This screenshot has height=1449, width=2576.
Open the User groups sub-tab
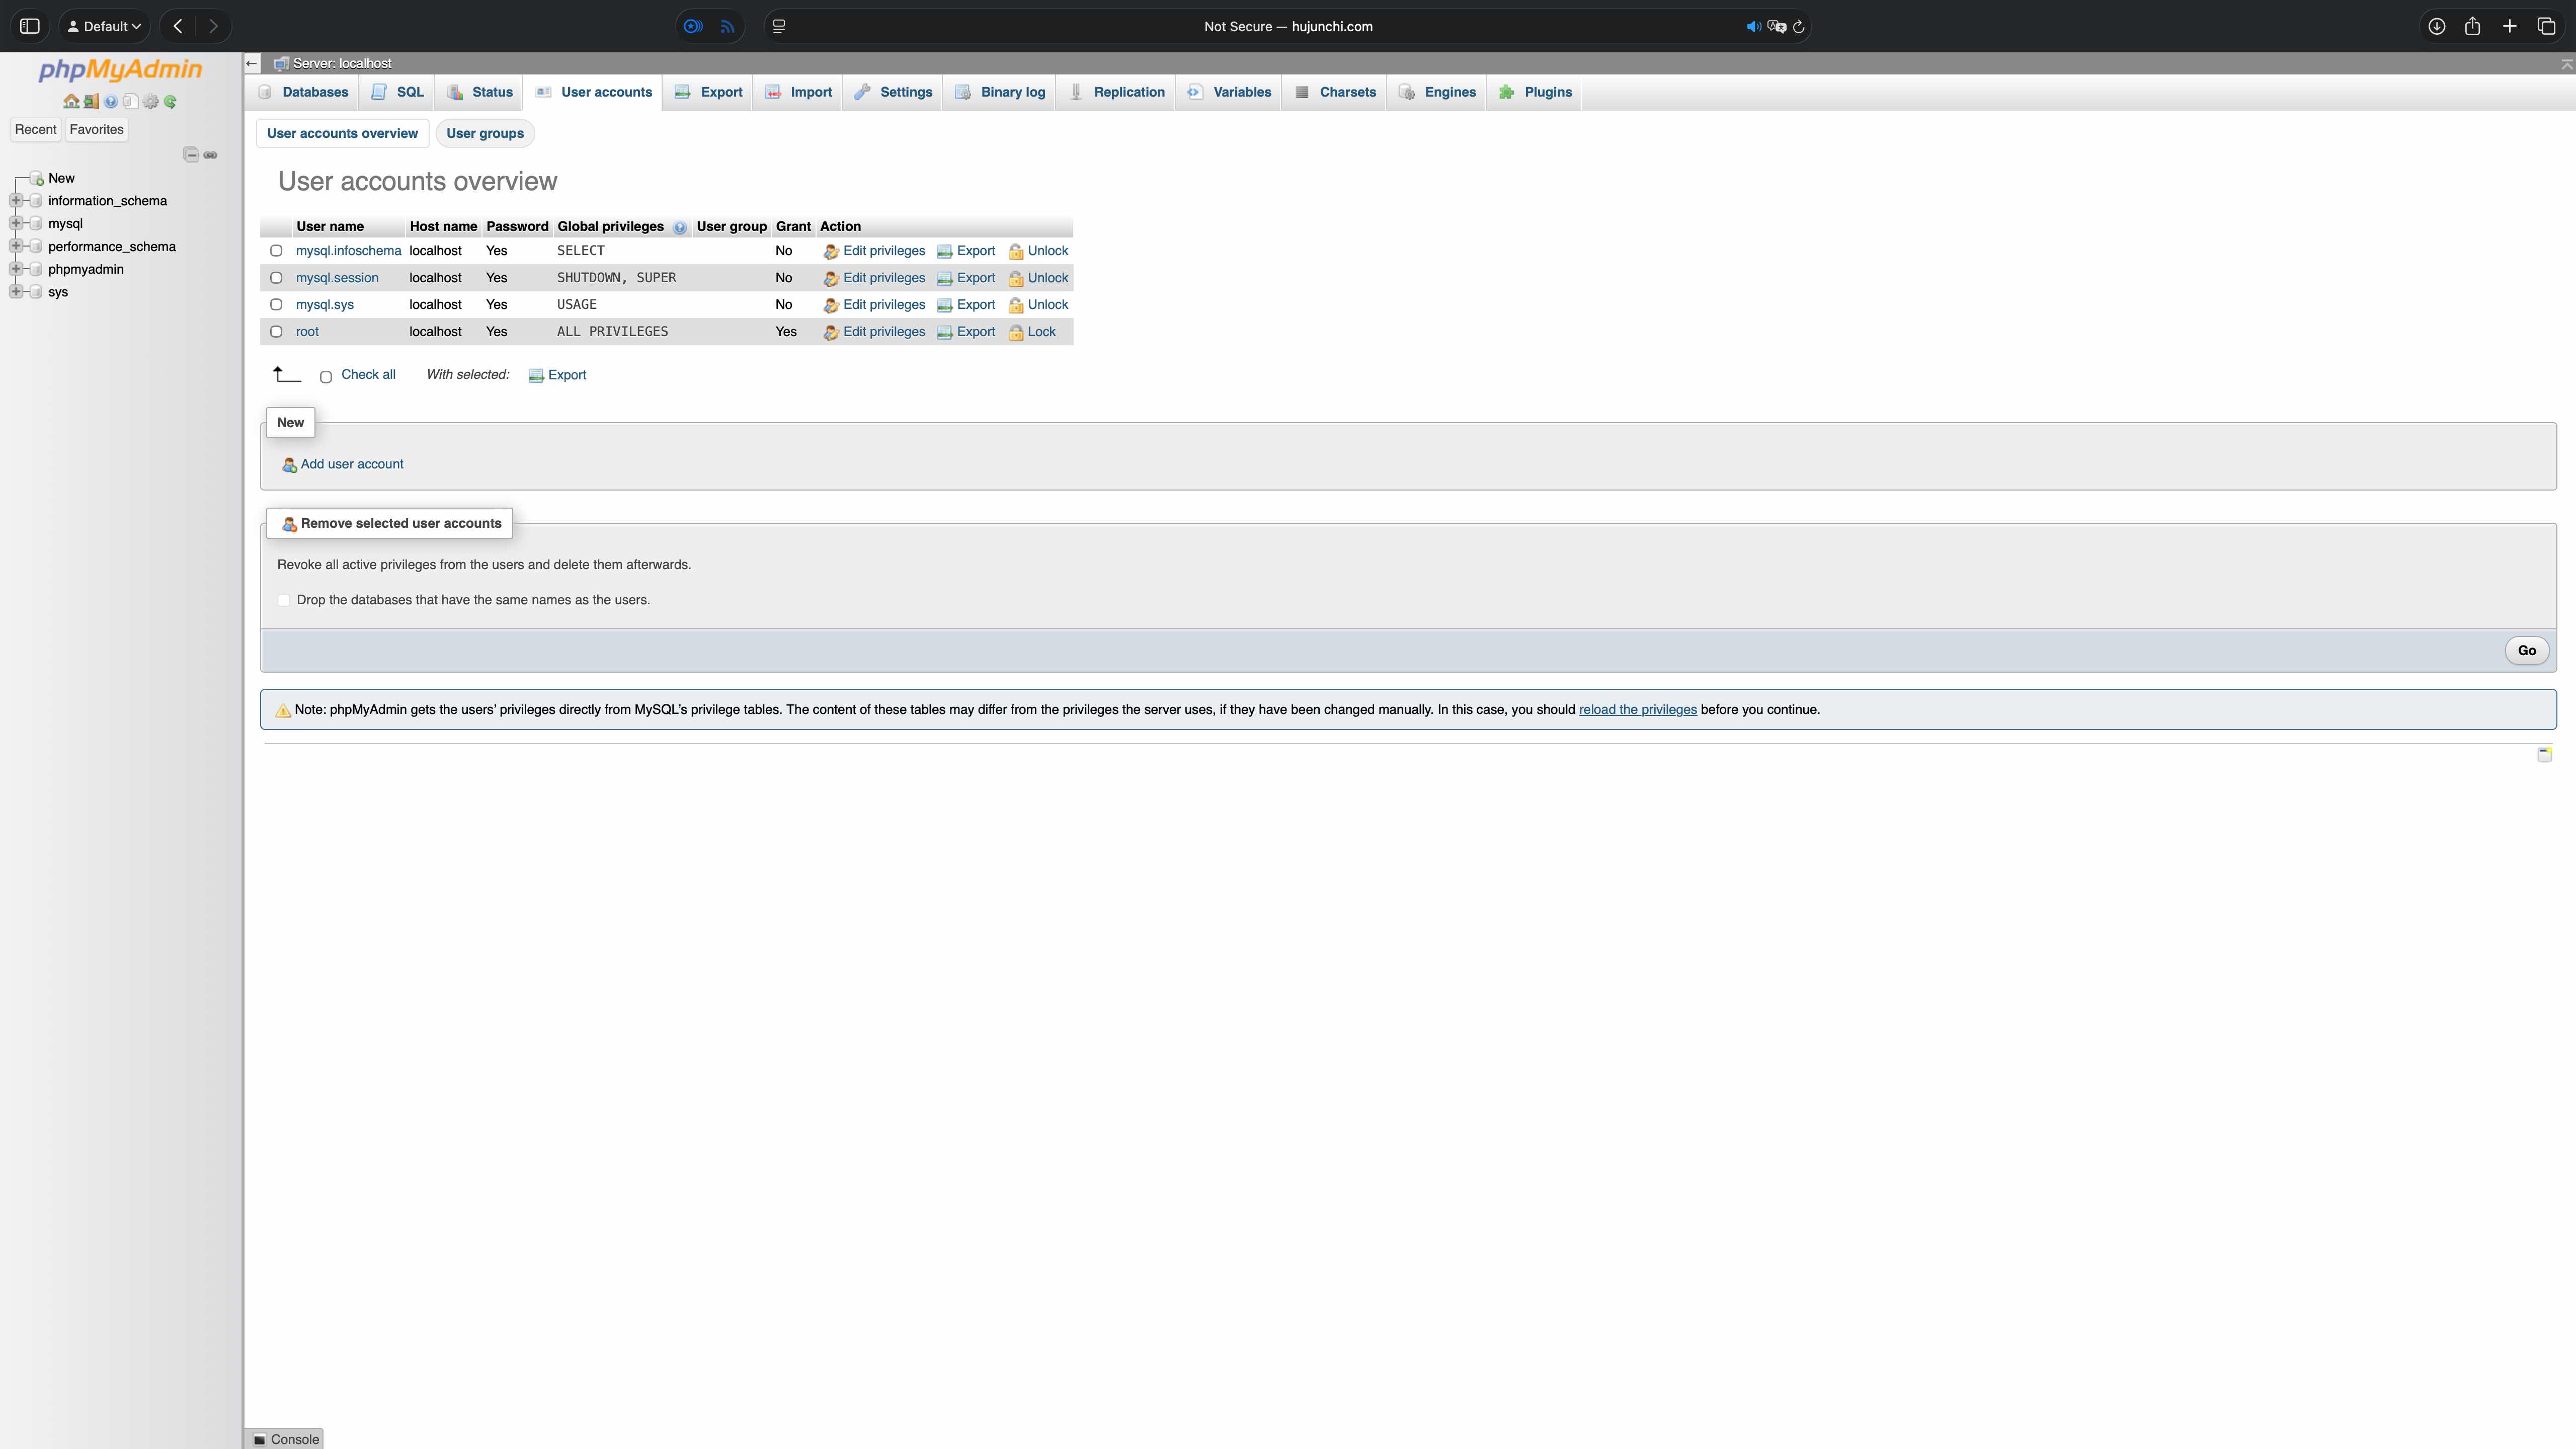[485, 133]
